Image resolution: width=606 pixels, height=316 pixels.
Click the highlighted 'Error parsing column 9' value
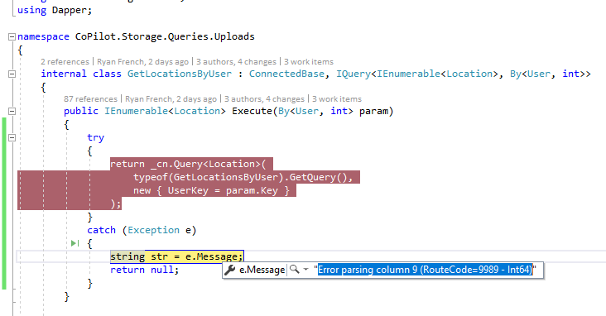(426, 270)
